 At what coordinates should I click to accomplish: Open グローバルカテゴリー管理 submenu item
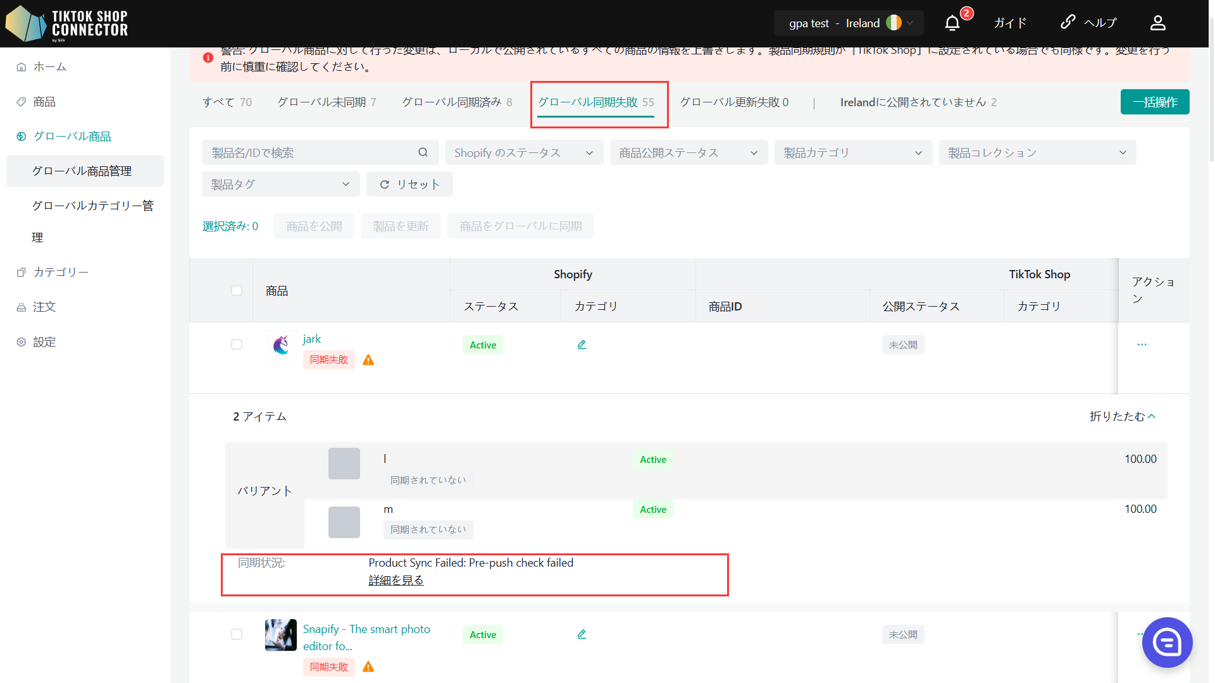click(85, 221)
